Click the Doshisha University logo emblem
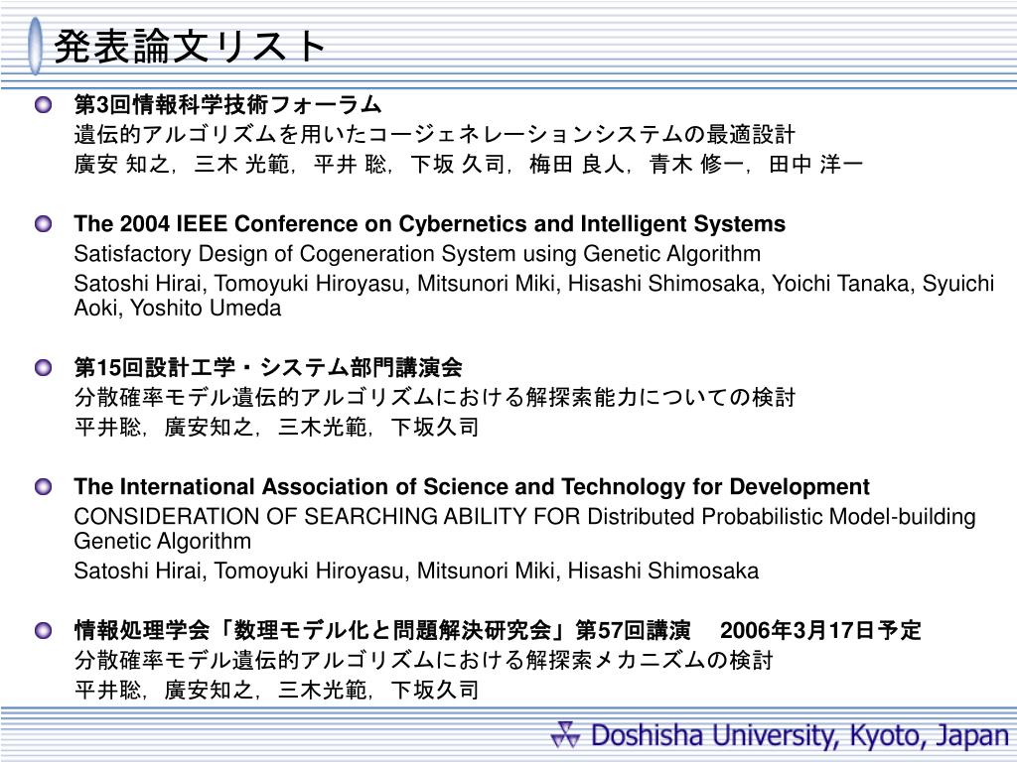The image size is (1017, 762). point(565,735)
